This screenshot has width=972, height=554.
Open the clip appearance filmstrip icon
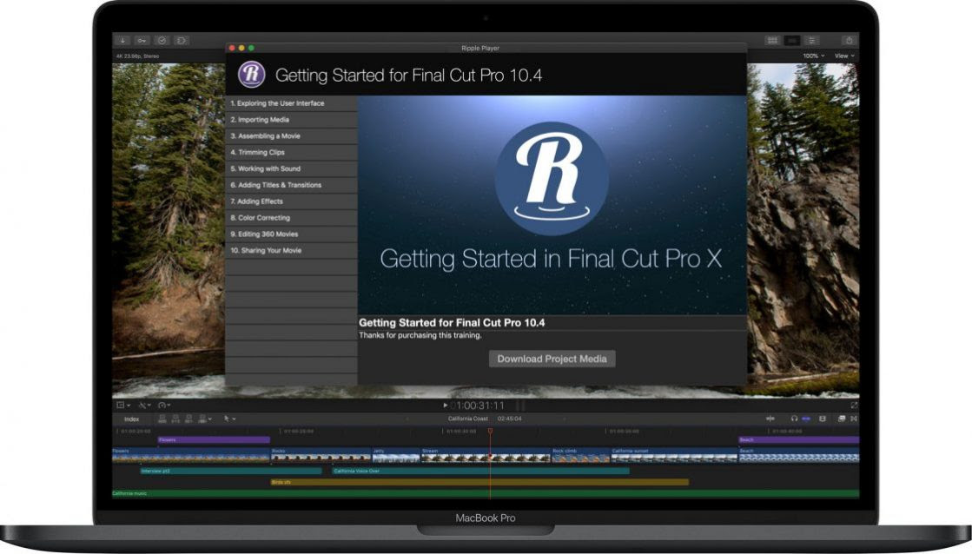tap(823, 419)
